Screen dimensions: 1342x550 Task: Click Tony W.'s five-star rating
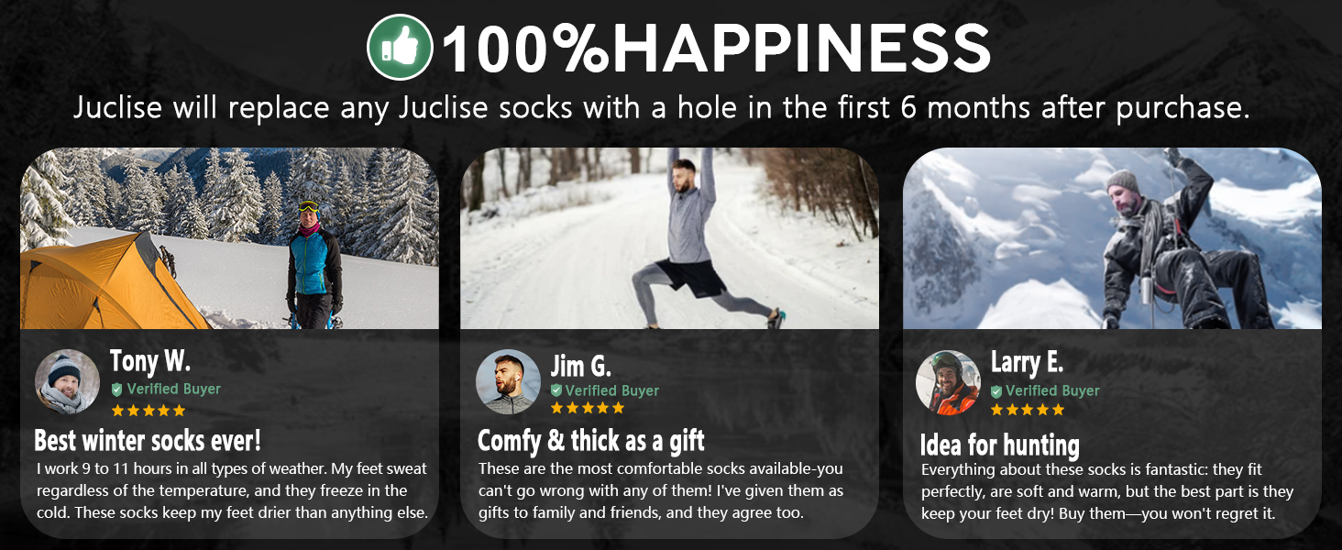pos(148,411)
